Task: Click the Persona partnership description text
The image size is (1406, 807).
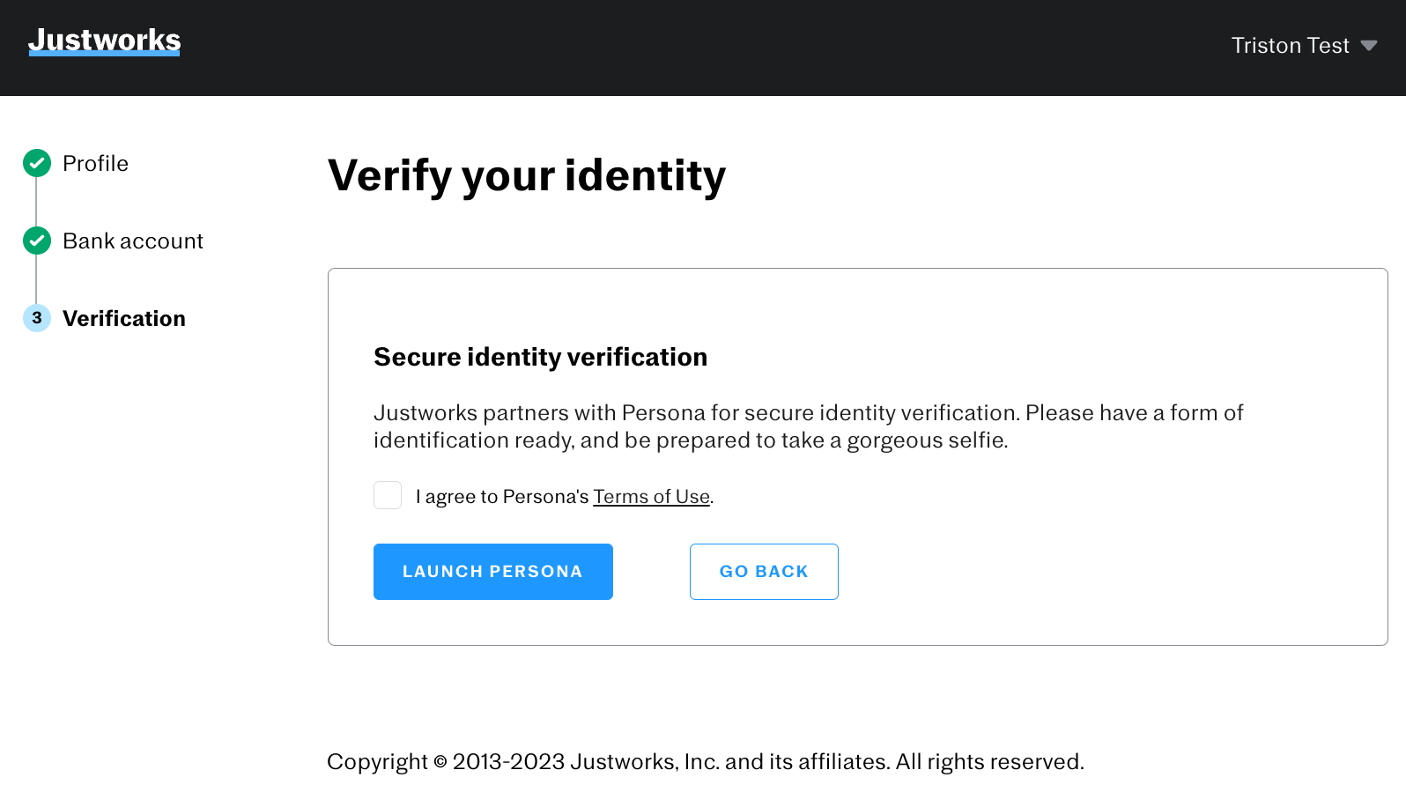Action: [x=808, y=426]
